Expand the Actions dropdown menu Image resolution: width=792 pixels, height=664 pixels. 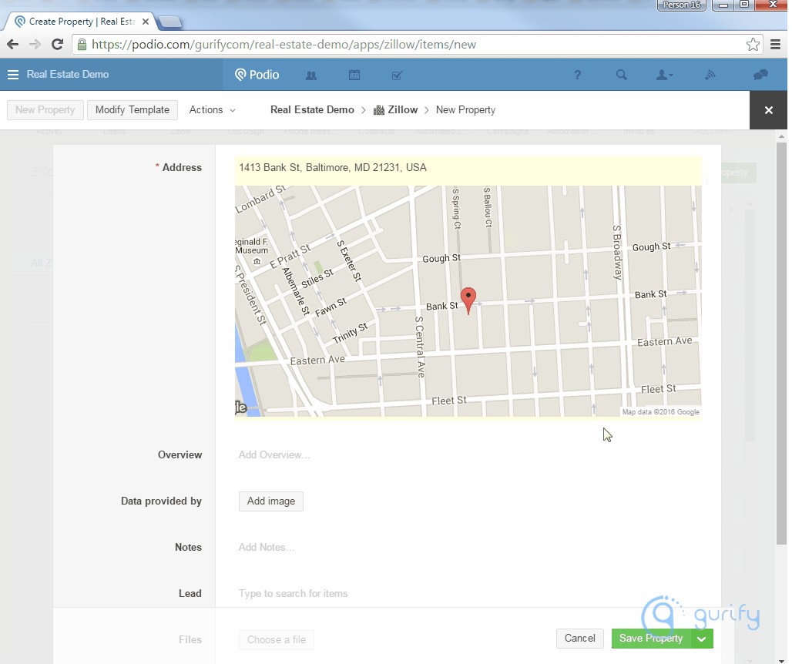tap(213, 110)
